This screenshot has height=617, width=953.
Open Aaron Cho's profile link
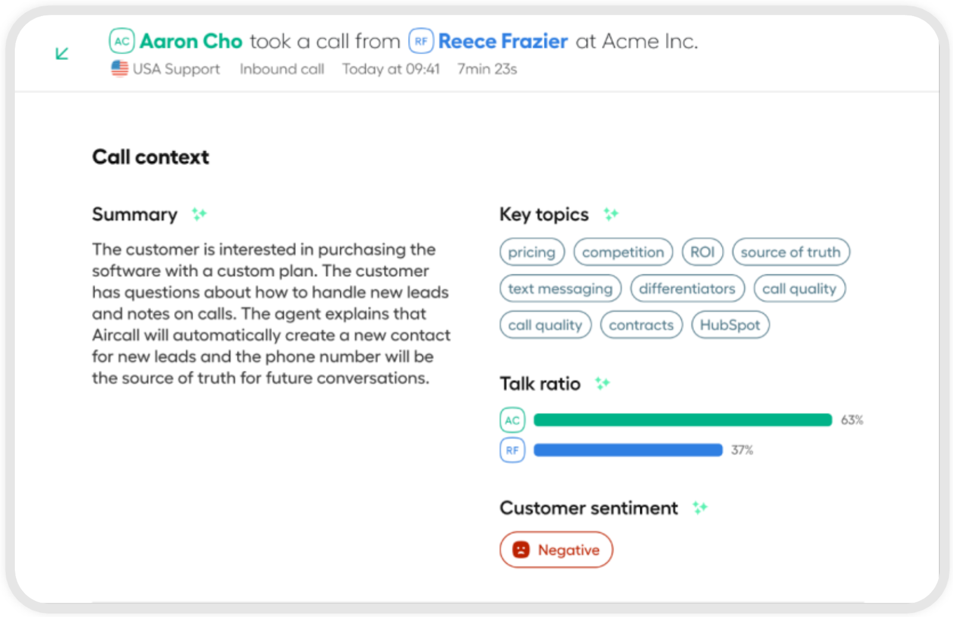click(x=191, y=41)
